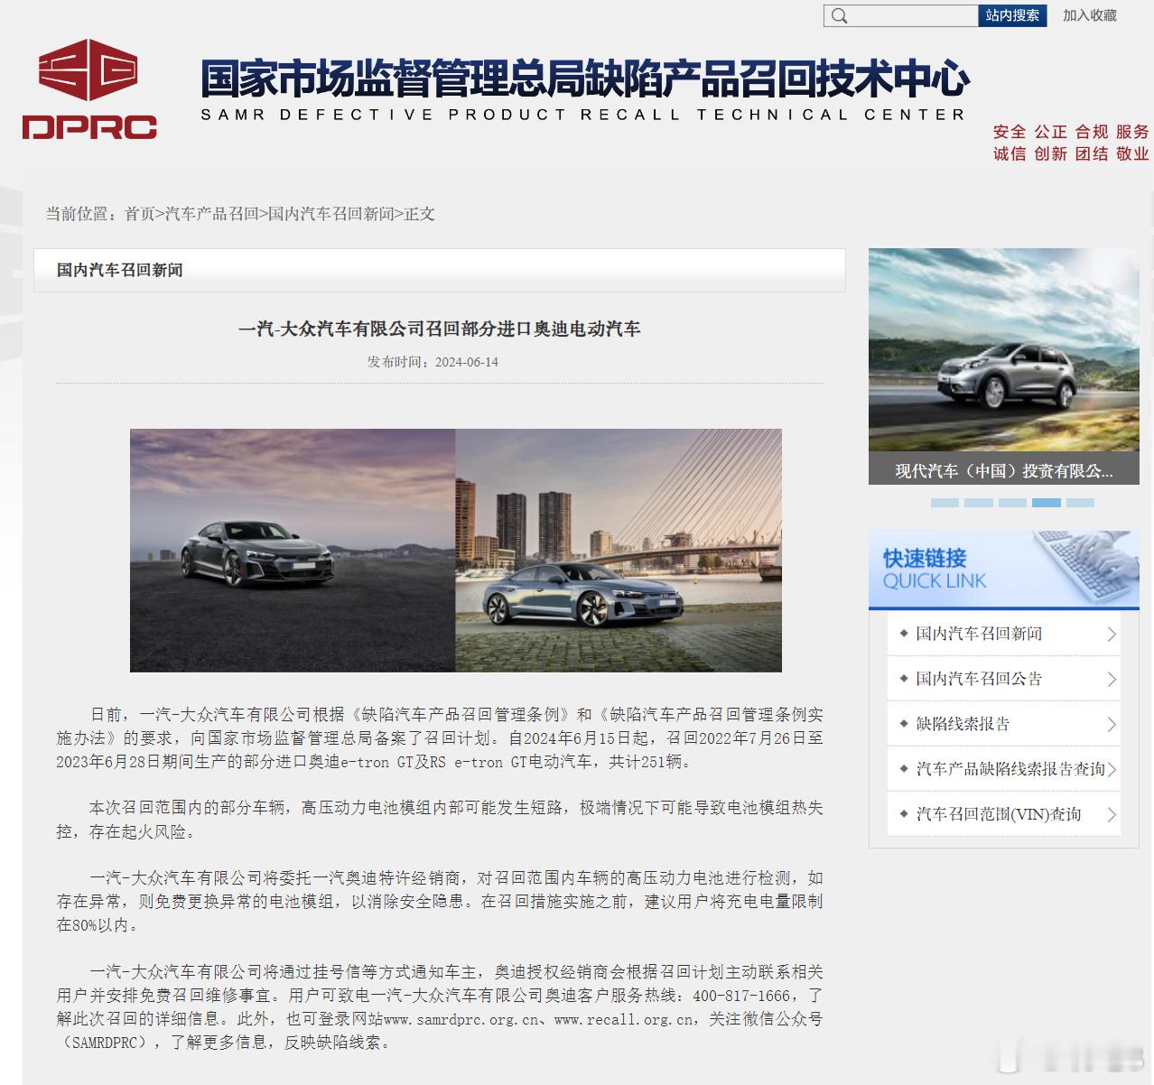Click the silver SUV carousel image
The image size is (1154, 1085).
[x=1003, y=350]
